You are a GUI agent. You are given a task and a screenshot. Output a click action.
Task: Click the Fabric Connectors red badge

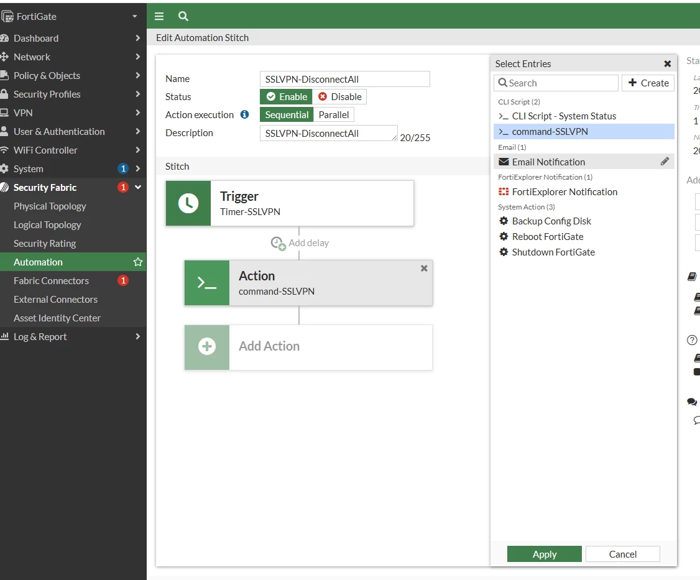(x=123, y=281)
